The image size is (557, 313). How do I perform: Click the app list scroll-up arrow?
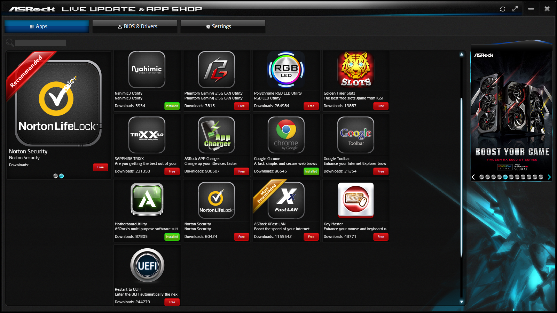tap(462, 54)
